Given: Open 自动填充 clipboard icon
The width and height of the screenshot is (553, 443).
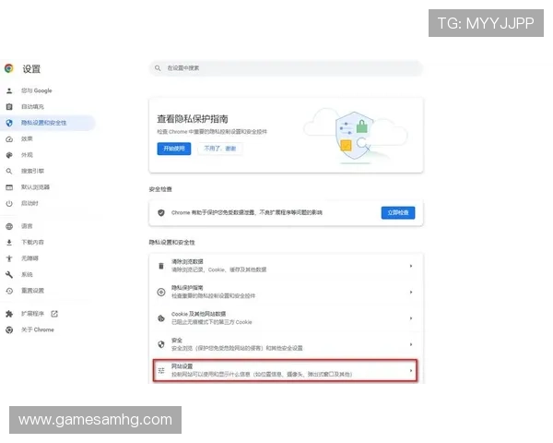Looking at the screenshot, I should [x=9, y=107].
